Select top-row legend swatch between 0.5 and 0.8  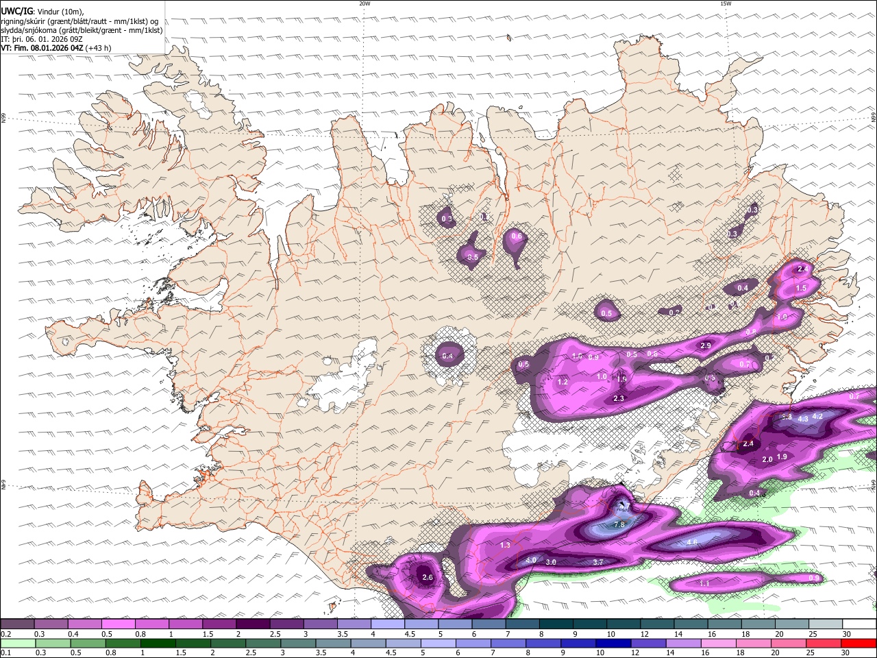[119, 624]
